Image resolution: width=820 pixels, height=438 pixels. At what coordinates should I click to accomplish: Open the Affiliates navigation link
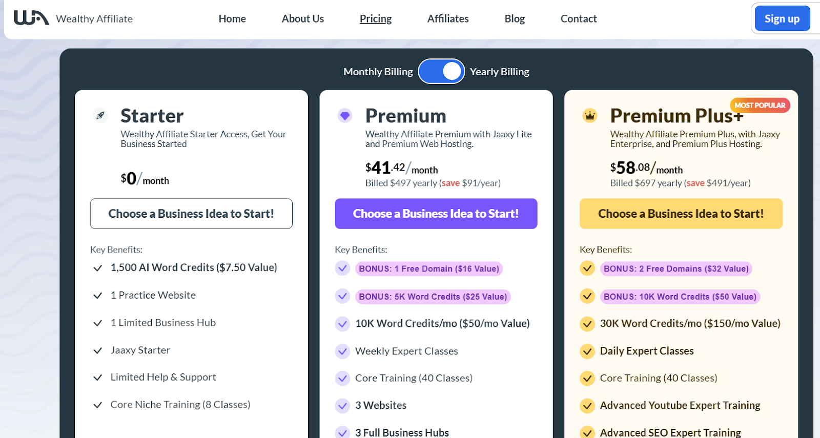coord(448,19)
